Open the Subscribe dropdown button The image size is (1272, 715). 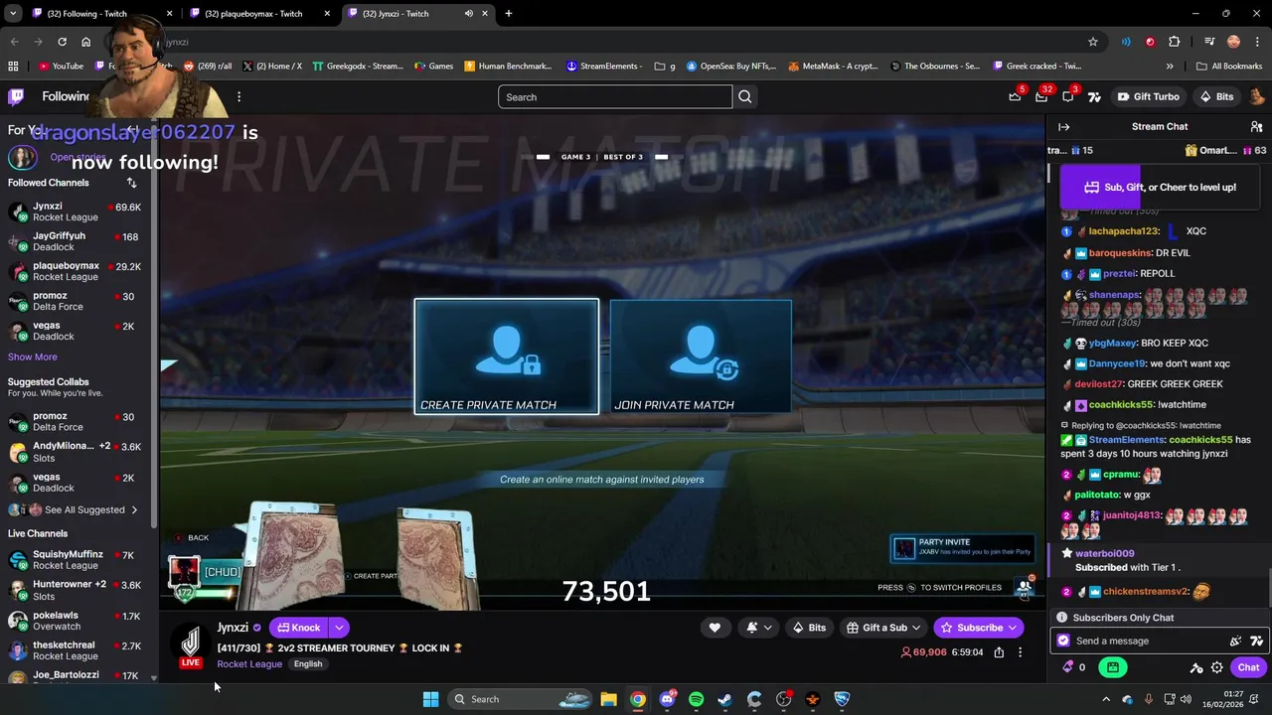point(979,628)
